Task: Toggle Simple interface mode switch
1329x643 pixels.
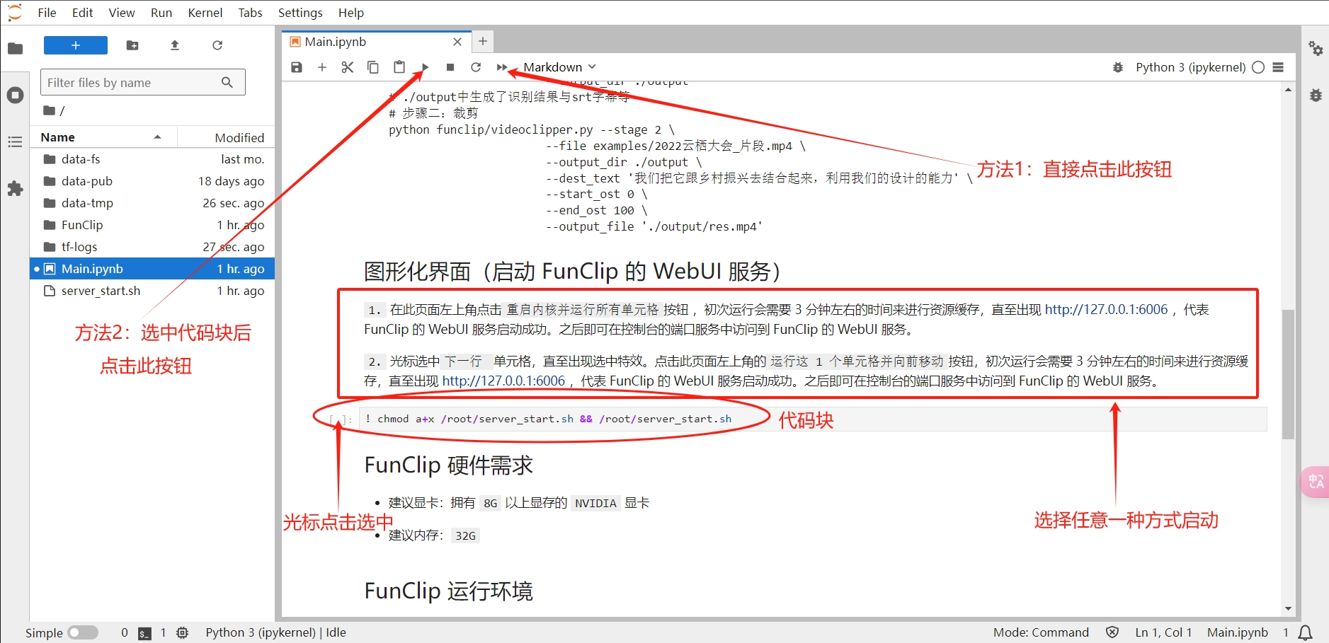Action: point(83,632)
